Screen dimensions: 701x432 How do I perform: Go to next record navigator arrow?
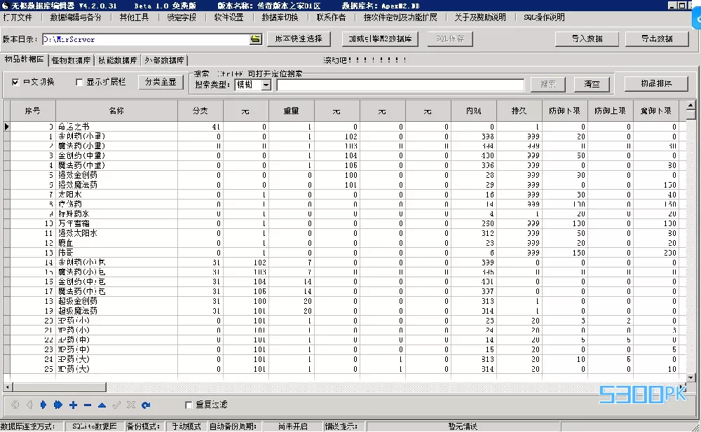[43, 405]
